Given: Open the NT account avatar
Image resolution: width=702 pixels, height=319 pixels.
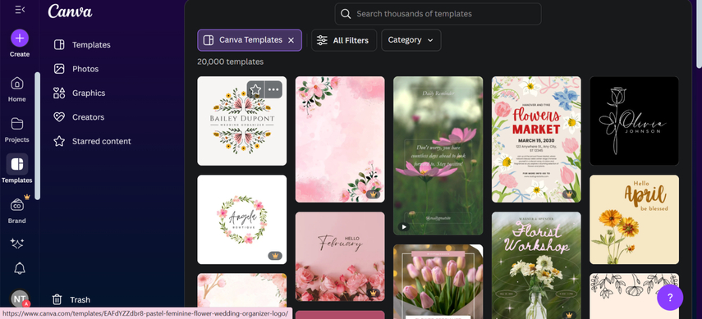Looking at the screenshot, I should (19, 298).
